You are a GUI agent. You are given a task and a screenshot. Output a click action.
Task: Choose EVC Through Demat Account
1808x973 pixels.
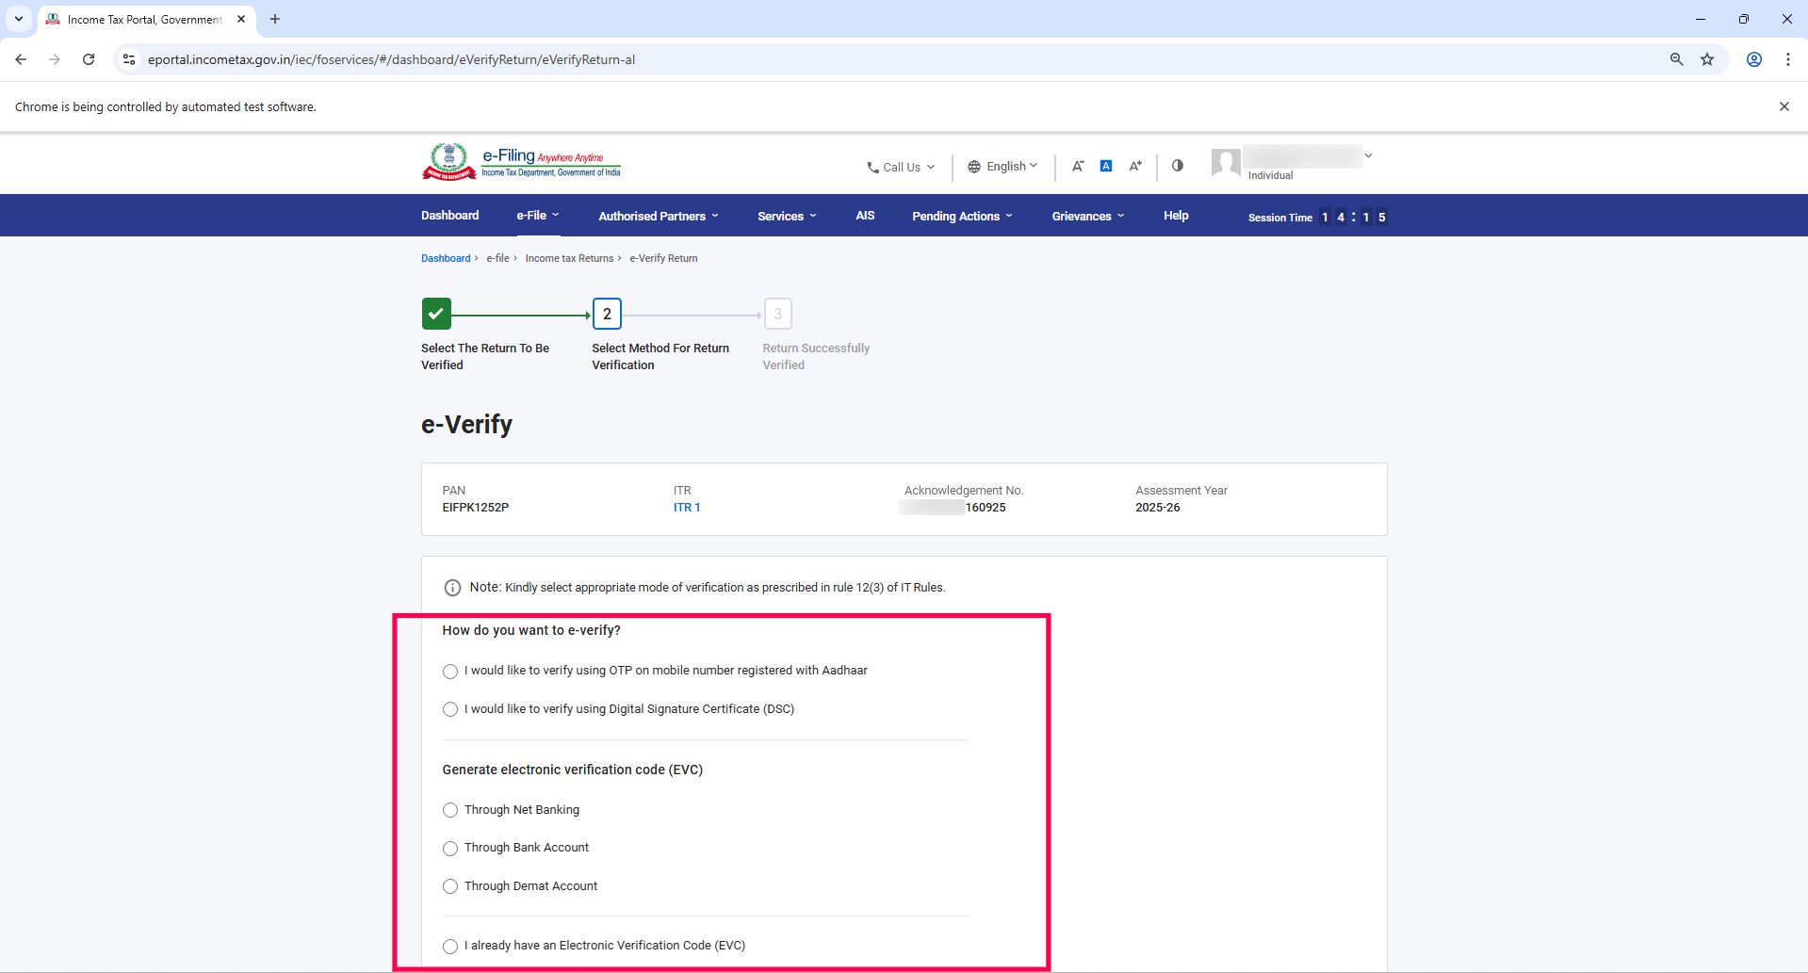pos(450,886)
